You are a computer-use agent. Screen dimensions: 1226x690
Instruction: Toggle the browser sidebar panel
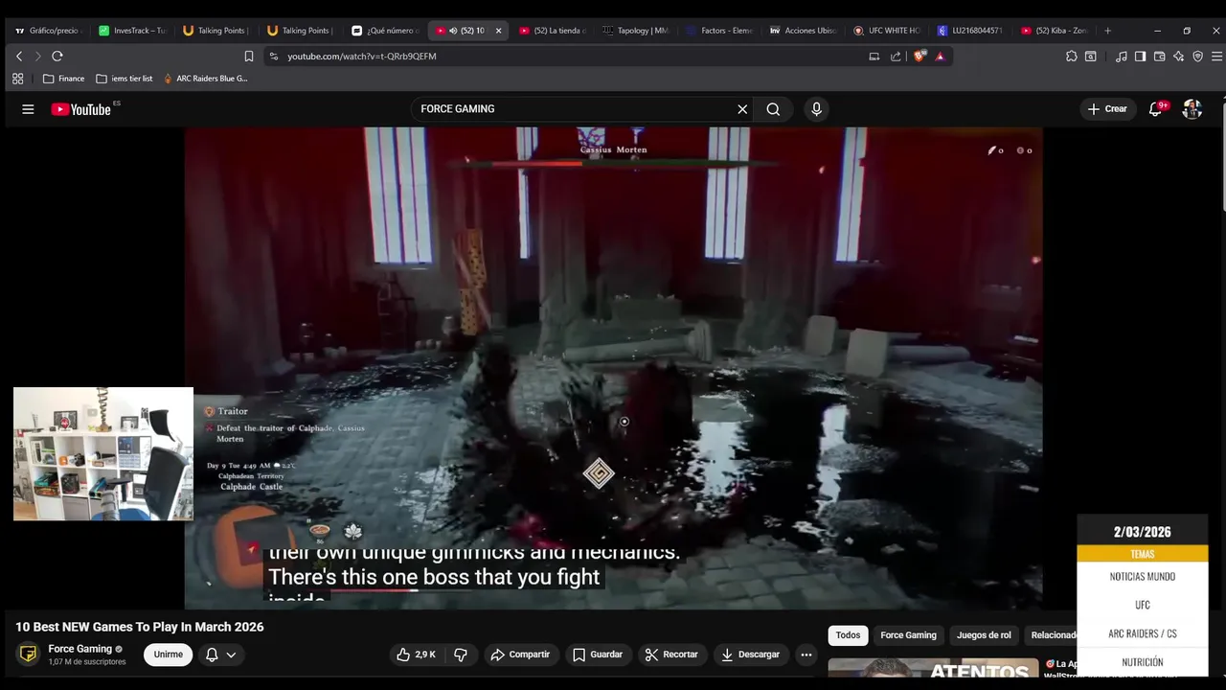1140,57
